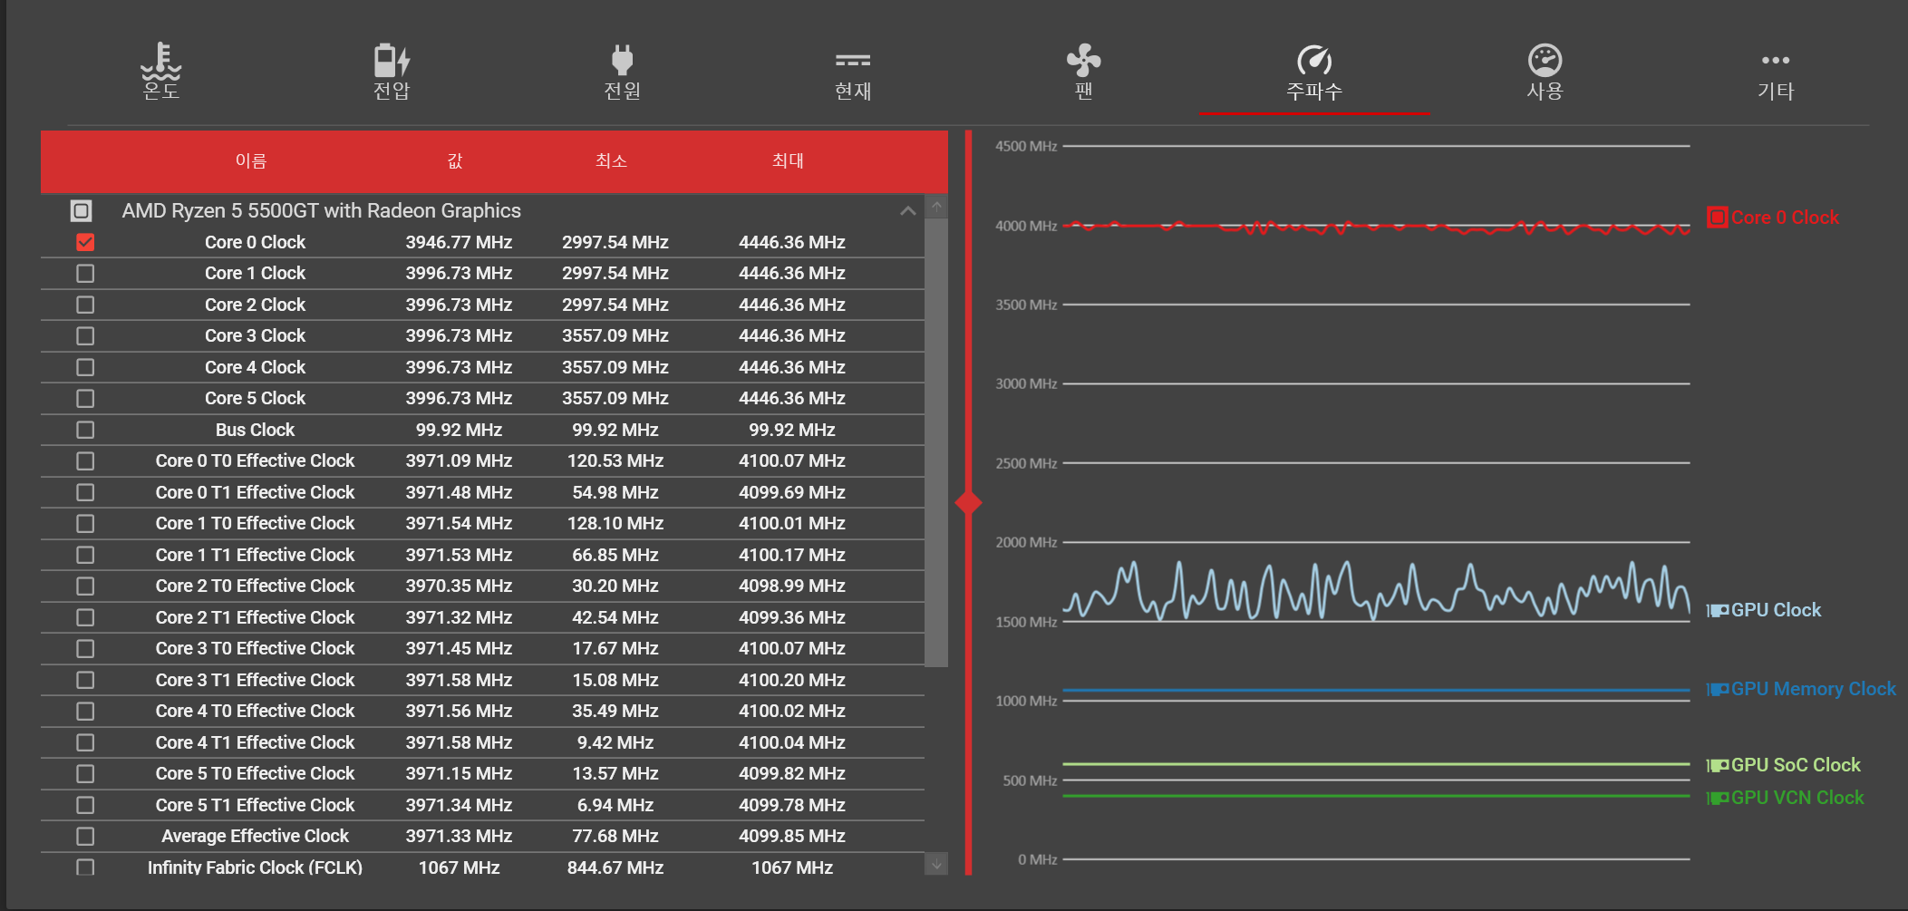Click the GPU VCN Clock legend icon
This screenshot has width=1908, height=911.
pos(1717,798)
